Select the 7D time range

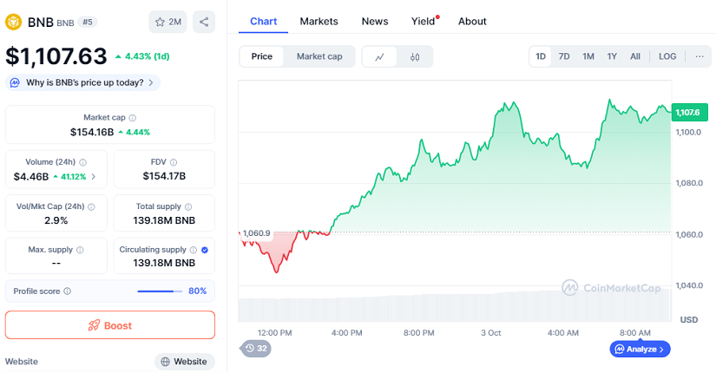point(564,56)
